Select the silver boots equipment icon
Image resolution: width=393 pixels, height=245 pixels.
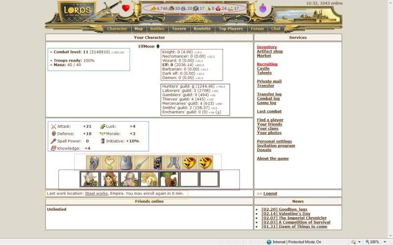173,163
